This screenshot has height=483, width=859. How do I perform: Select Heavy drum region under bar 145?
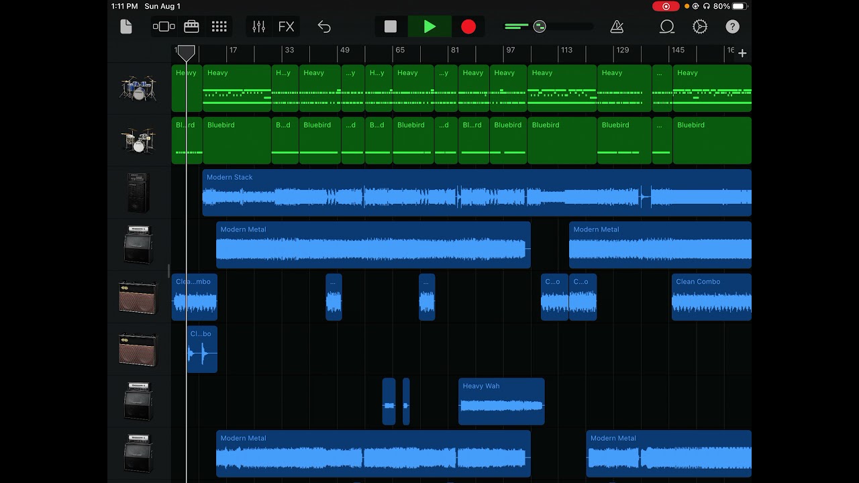click(712, 88)
